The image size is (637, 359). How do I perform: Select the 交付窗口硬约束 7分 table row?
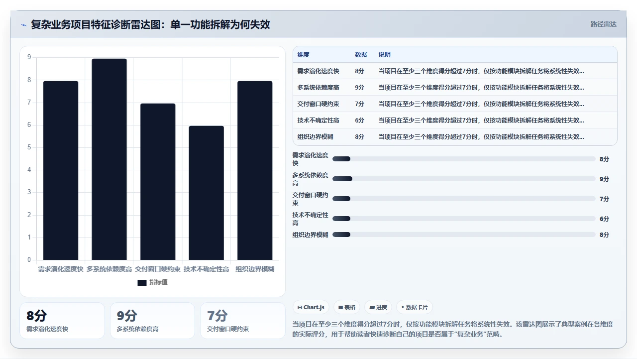tap(455, 104)
